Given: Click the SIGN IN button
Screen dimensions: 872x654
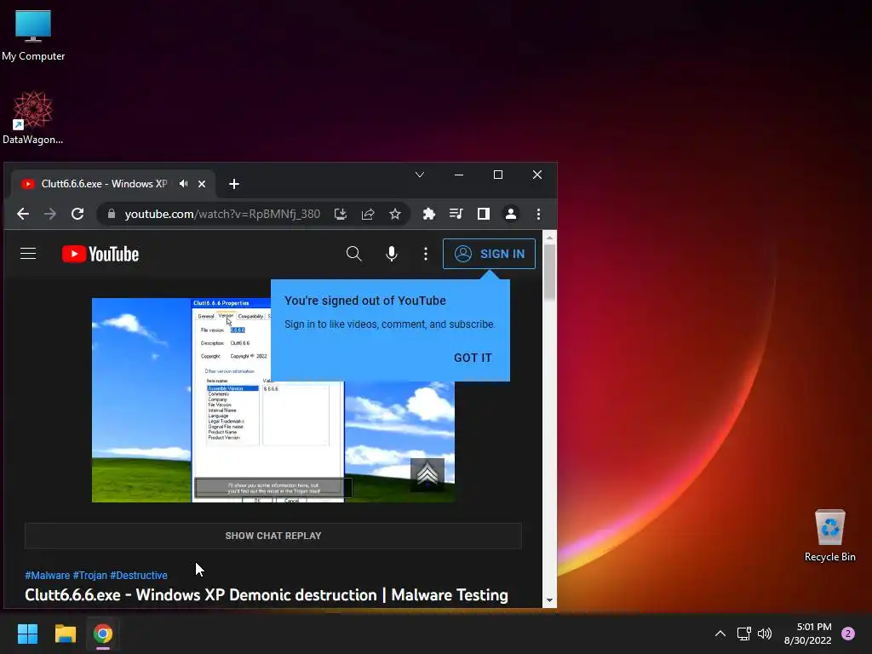Looking at the screenshot, I should [x=489, y=254].
